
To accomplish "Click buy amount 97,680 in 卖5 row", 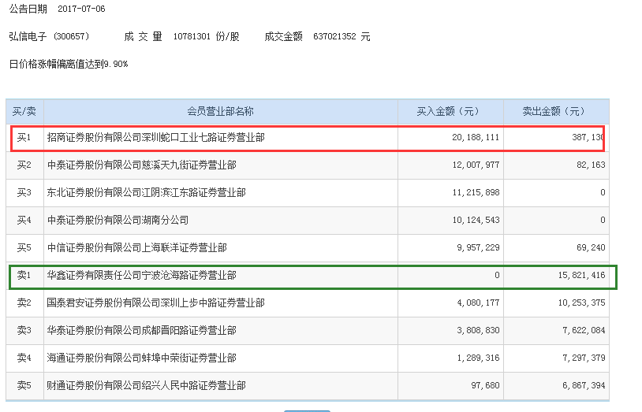I will coord(485,385).
